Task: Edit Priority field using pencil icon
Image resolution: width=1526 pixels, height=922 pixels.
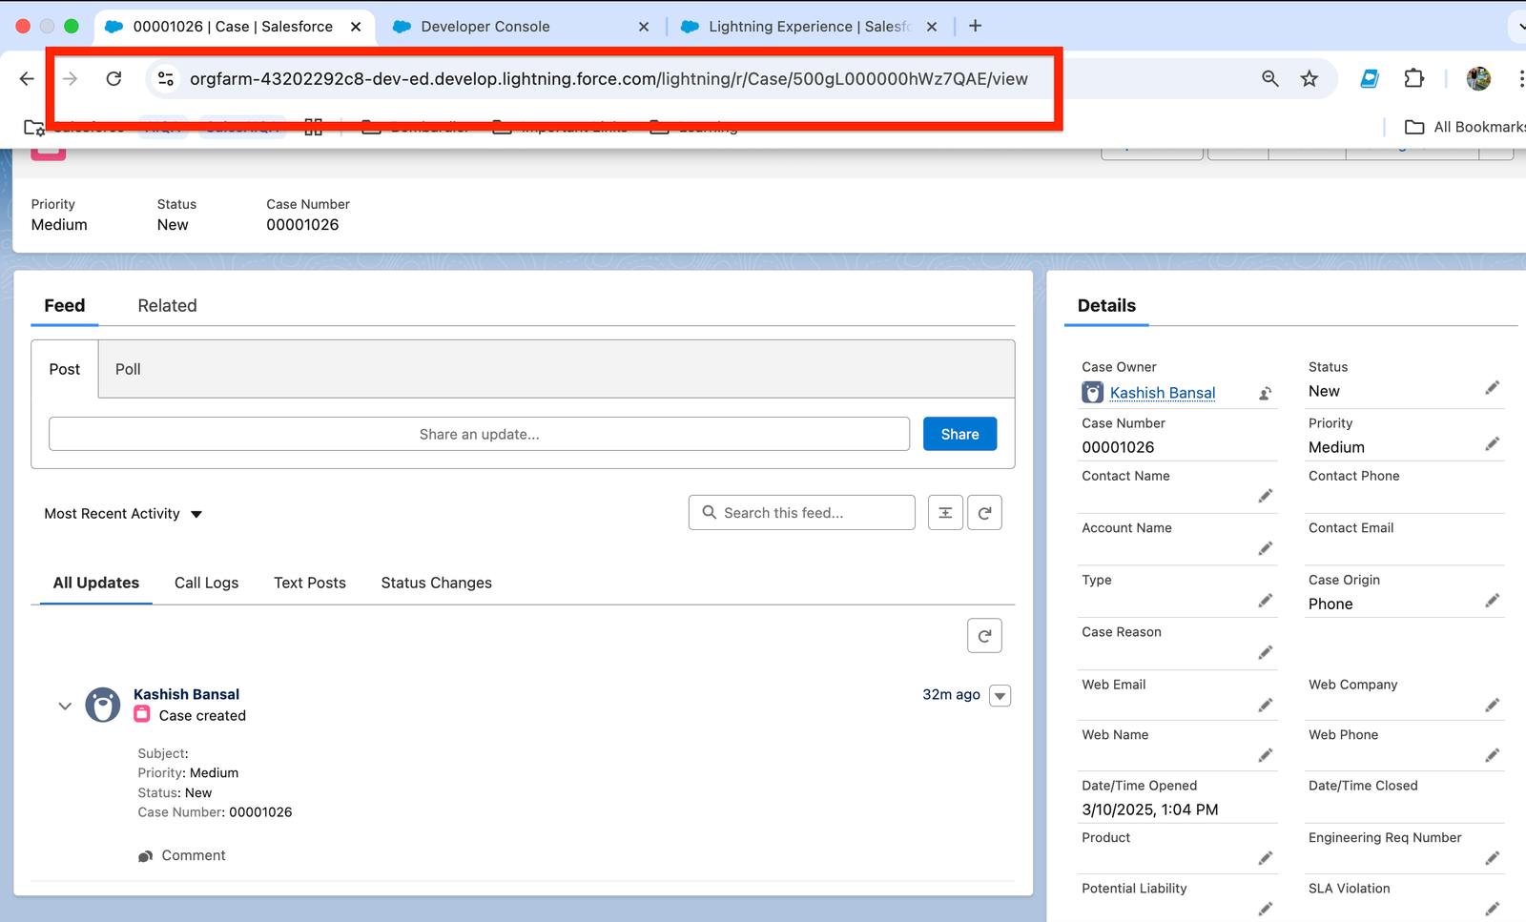Action: pyautogui.click(x=1492, y=444)
